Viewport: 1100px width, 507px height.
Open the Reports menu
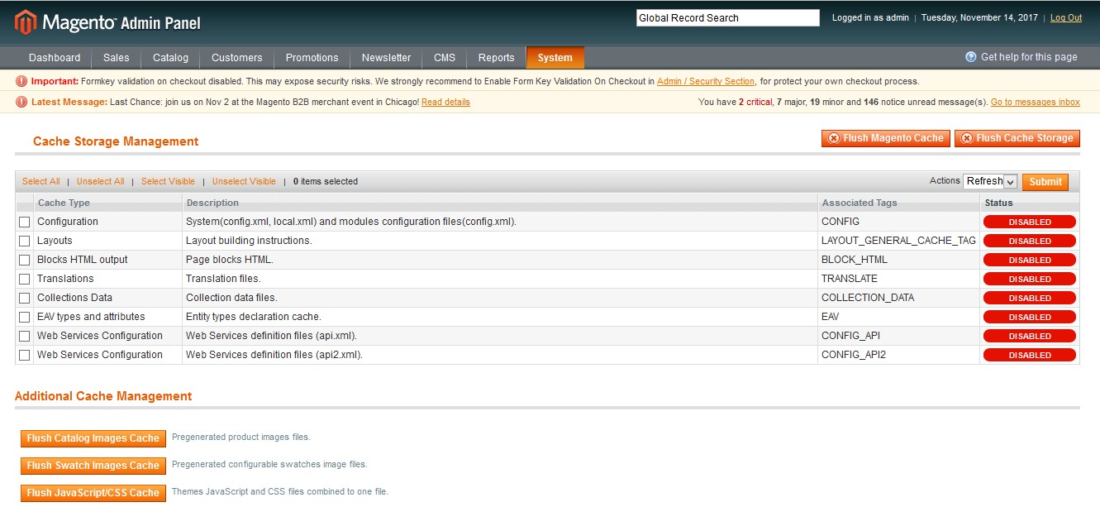point(496,58)
